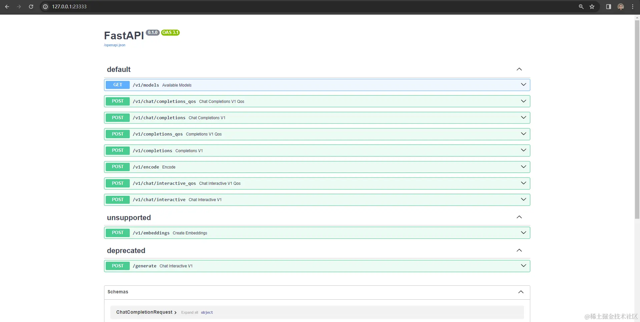This screenshot has height=322, width=640.
Task: Click the /v1/completions endpoint path text
Action: point(152,151)
